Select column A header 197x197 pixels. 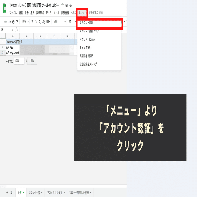point(13,36)
